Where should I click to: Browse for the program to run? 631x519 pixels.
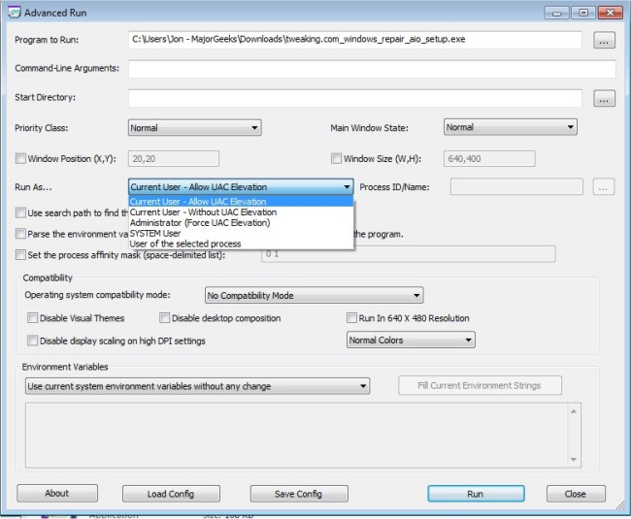[604, 41]
